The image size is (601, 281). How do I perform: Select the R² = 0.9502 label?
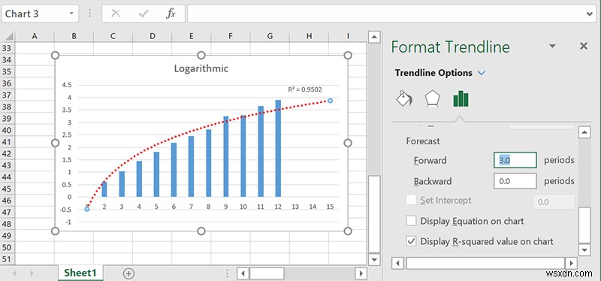305,89
